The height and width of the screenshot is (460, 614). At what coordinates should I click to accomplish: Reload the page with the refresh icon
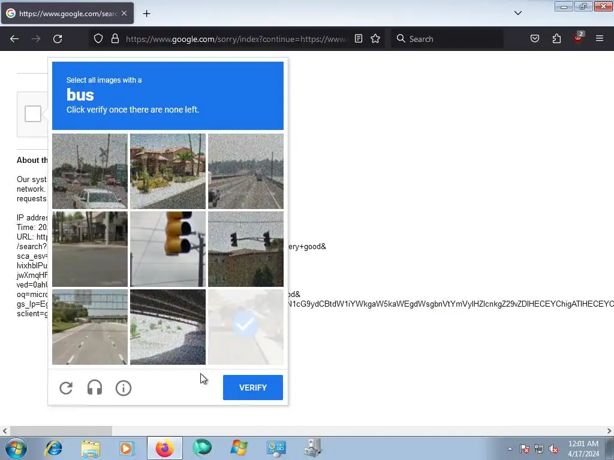[58, 39]
